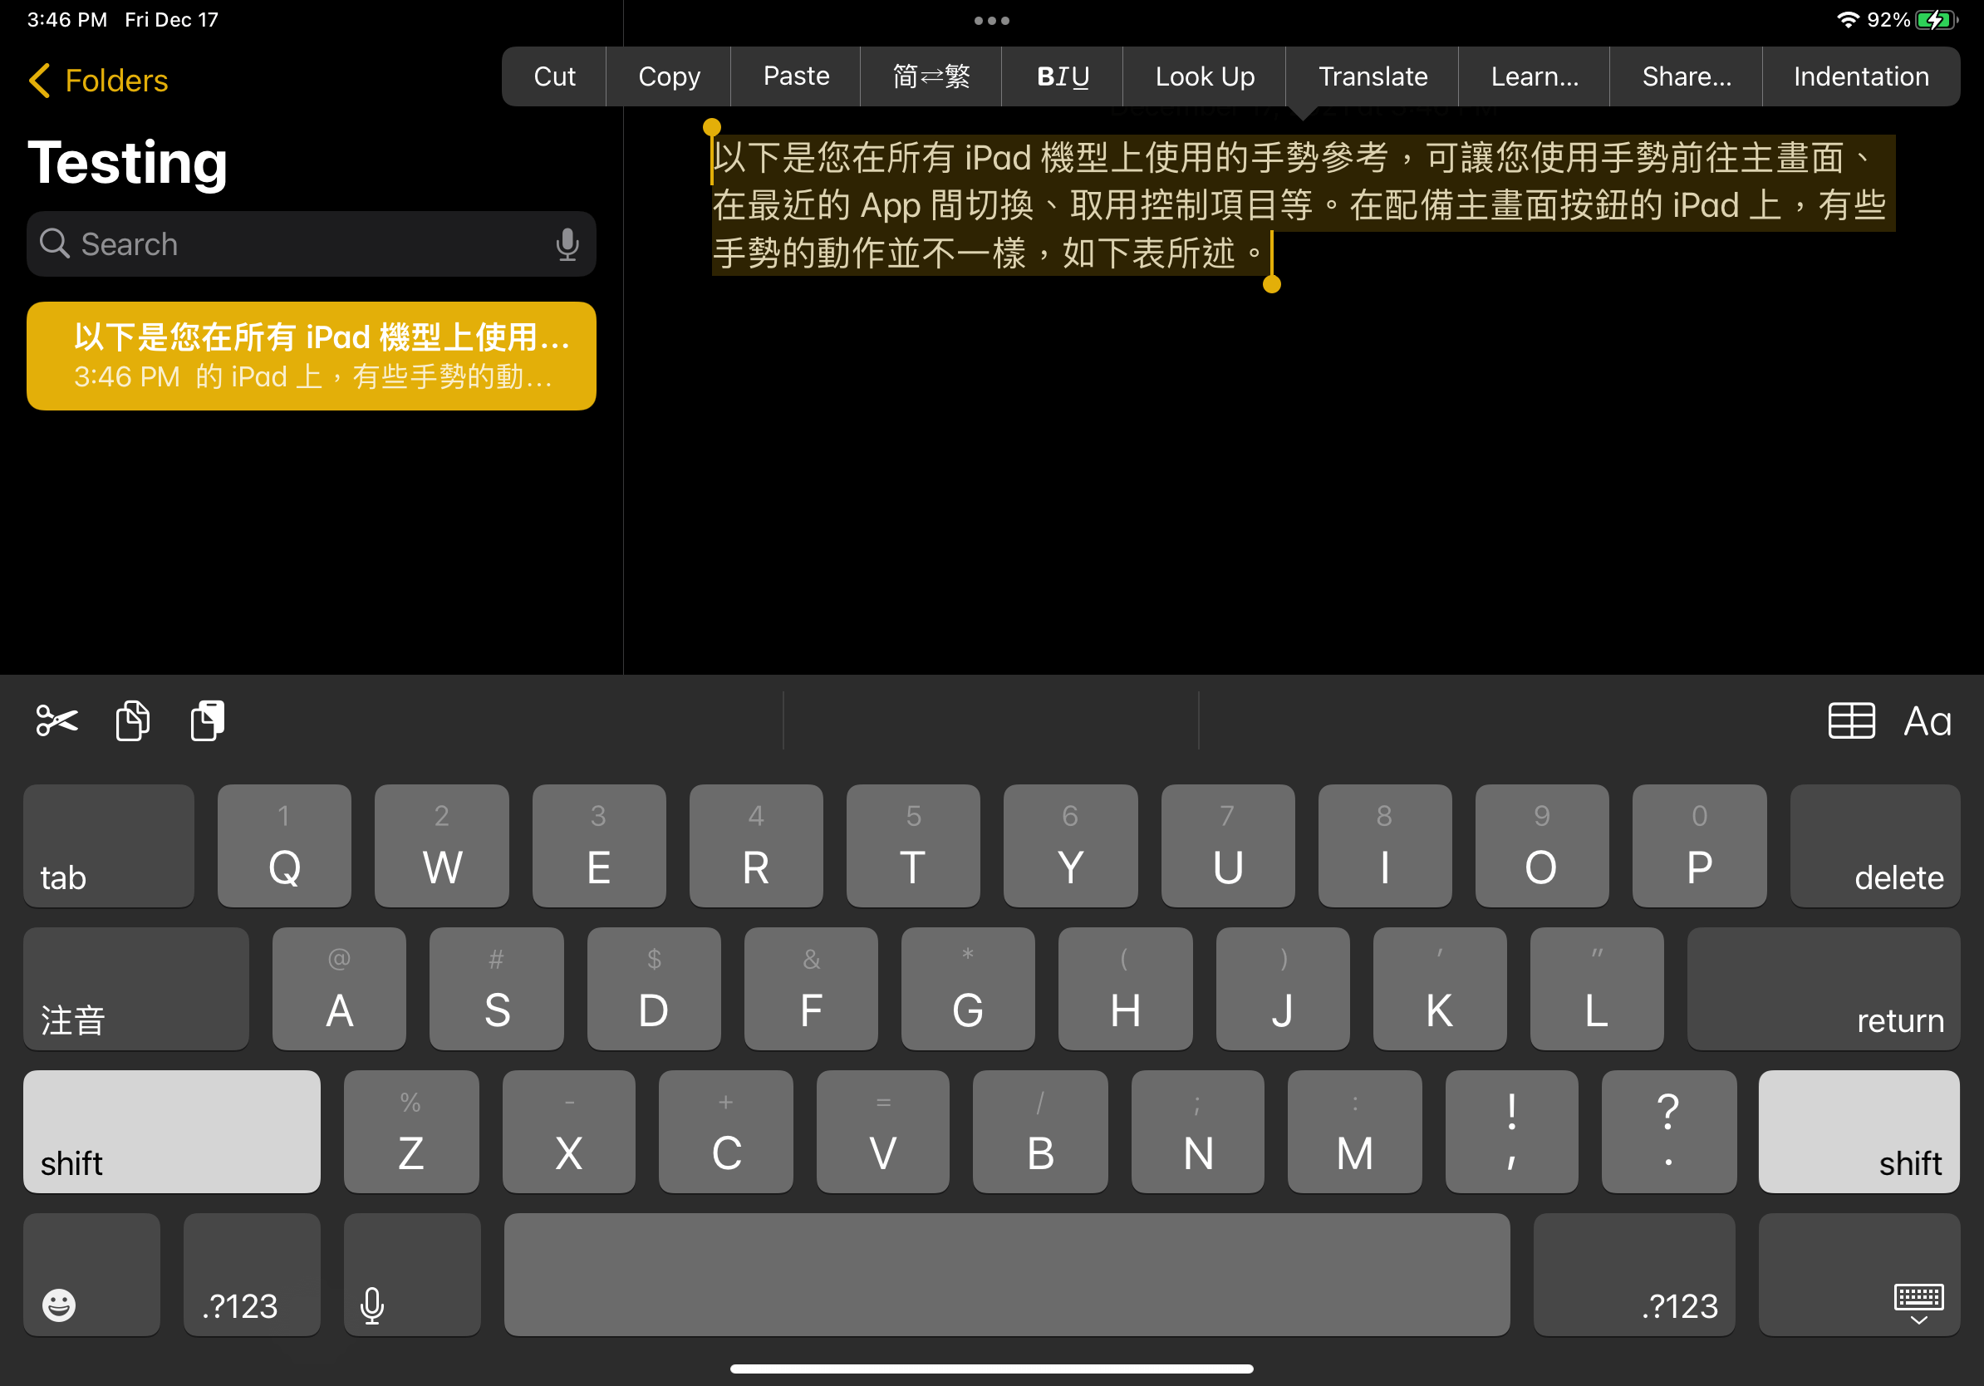Tap the Copy icon in toolbar
This screenshot has height=1386, width=1984.
tap(131, 720)
